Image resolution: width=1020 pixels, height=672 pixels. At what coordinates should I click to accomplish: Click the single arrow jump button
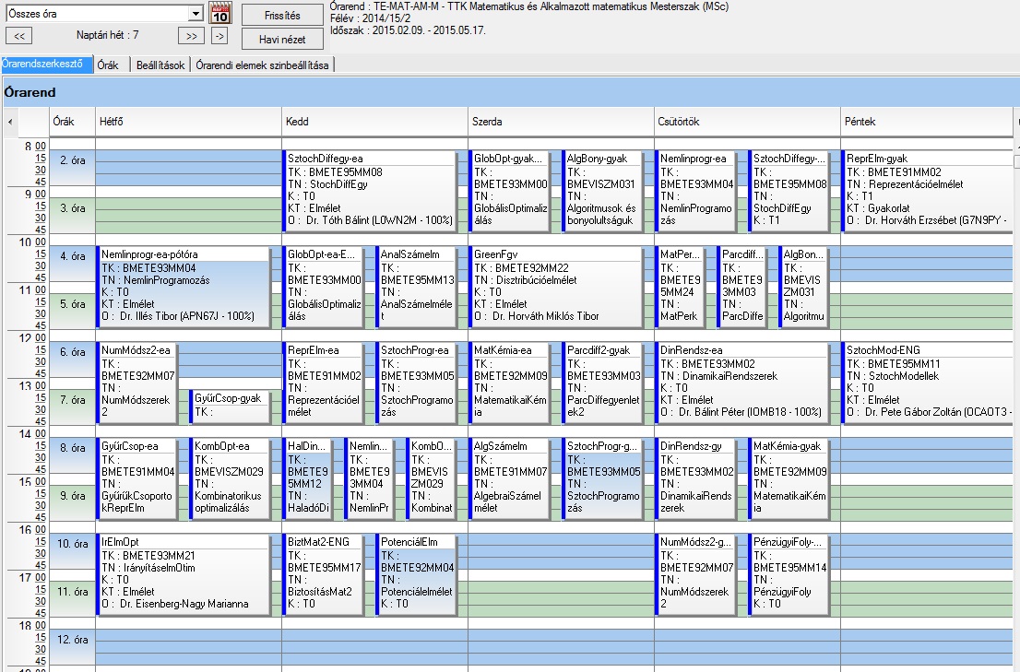[x=219, y=36]
